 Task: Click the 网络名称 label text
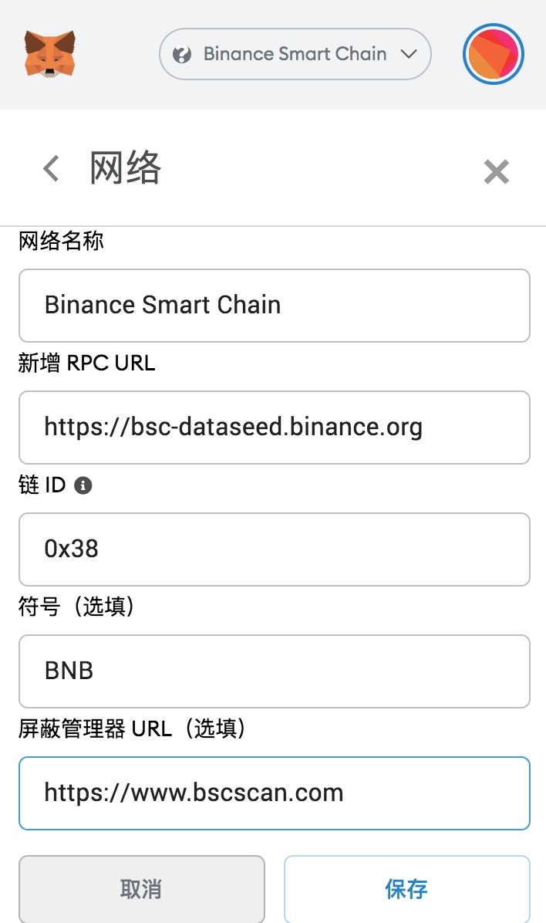61,242
